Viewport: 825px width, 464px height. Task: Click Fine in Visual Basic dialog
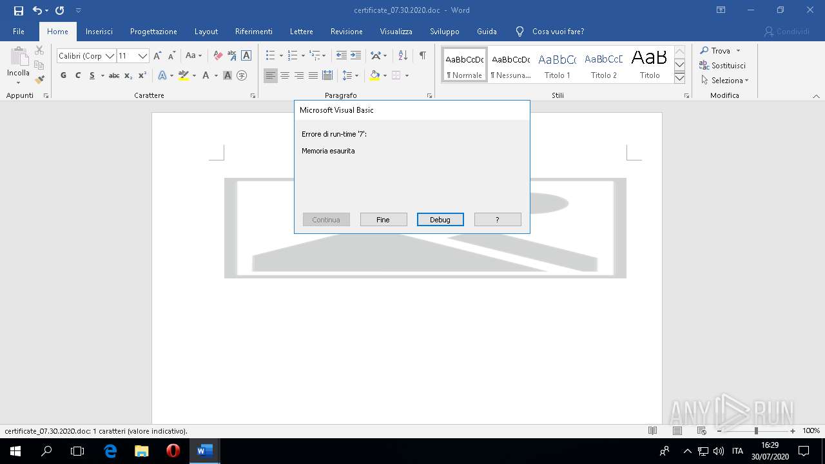pyautogui.click(x=383, y=220)
